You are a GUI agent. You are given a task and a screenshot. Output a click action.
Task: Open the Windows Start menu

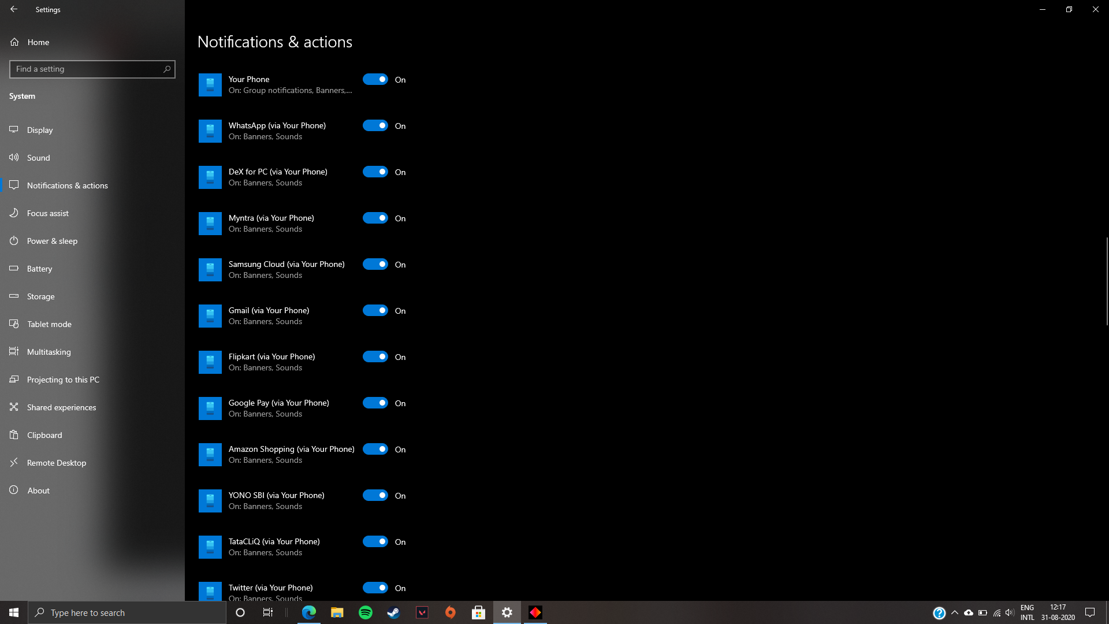click(14, 612)
